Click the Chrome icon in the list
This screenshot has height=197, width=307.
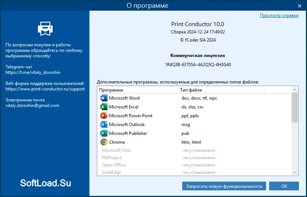(104, 142)
